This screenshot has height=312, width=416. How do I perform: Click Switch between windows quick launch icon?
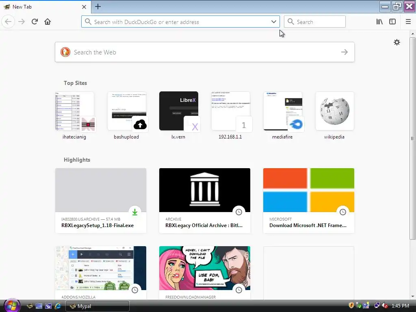click(x=48, y=306)
